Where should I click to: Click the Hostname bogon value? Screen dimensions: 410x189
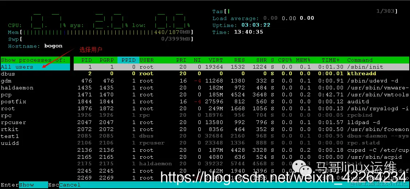pos(53,46)
